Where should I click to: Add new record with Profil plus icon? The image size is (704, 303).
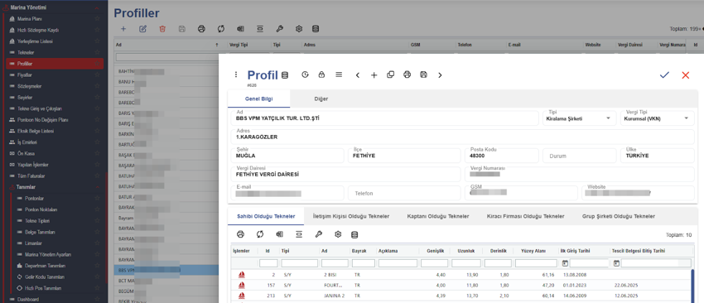click(x=374, y=75)
